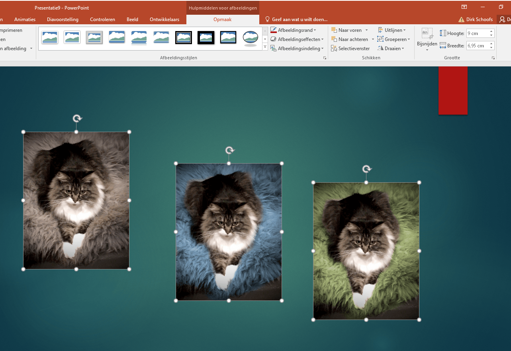Select the red rectangle shape on the slide

point(453,91)
